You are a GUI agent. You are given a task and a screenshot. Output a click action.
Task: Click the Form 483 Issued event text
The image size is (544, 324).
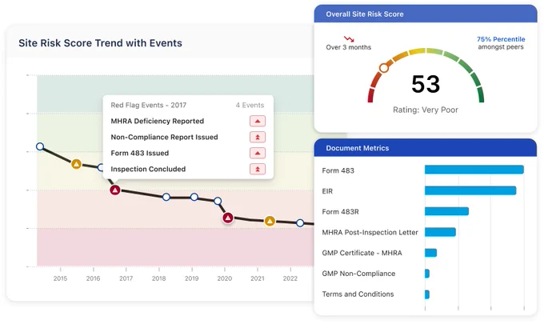[x=139, y=153]
